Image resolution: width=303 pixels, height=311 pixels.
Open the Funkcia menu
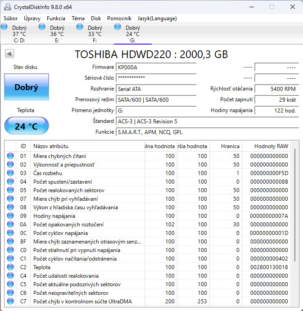click(x=56, y=18)
